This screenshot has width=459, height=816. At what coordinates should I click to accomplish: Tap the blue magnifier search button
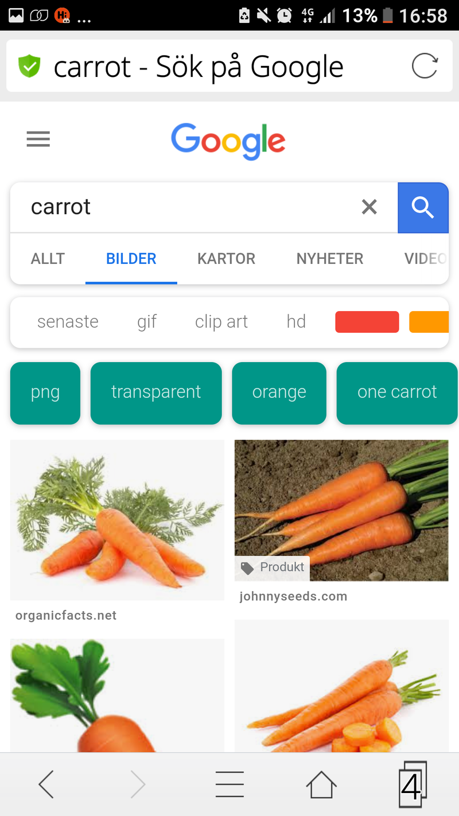tap(423, 208)
